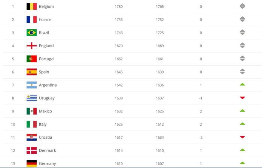Open the Italy team link
This screenshot has width=262, height=168.
(x=43, y=124)
